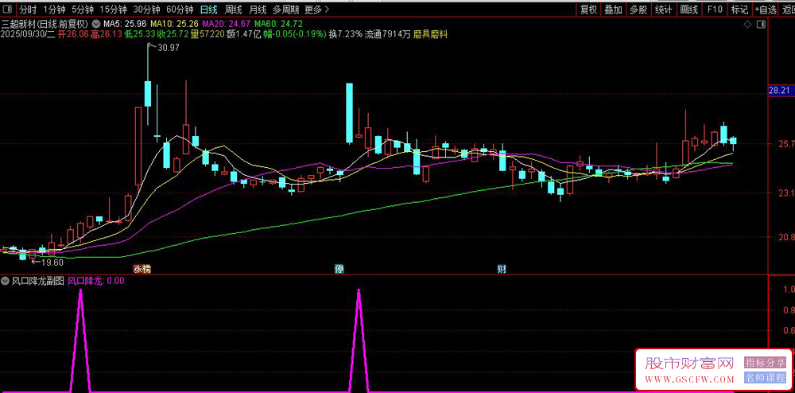This screenshot has width=795, height=393.
Task: Open the 多周期 multi-period view
Action: point(285,9)
